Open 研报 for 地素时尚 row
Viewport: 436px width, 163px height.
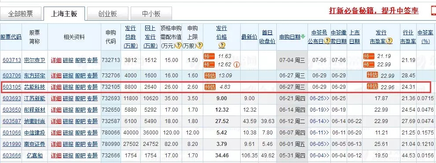(x=68, y=121)
